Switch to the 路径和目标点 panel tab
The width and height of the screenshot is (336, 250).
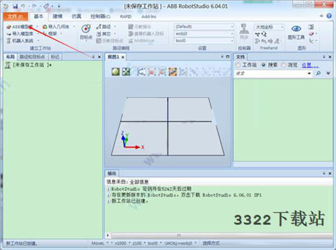(32, 56)
